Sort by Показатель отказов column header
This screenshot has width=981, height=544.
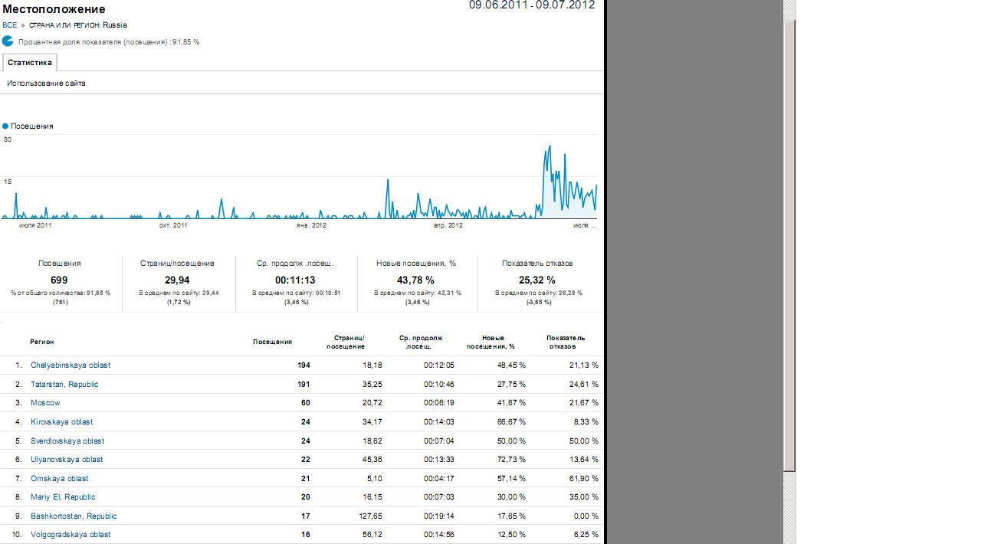coord(565,342)
